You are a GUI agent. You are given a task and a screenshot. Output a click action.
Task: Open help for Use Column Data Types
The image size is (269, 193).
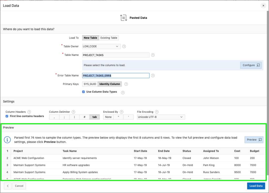(122, 92)
